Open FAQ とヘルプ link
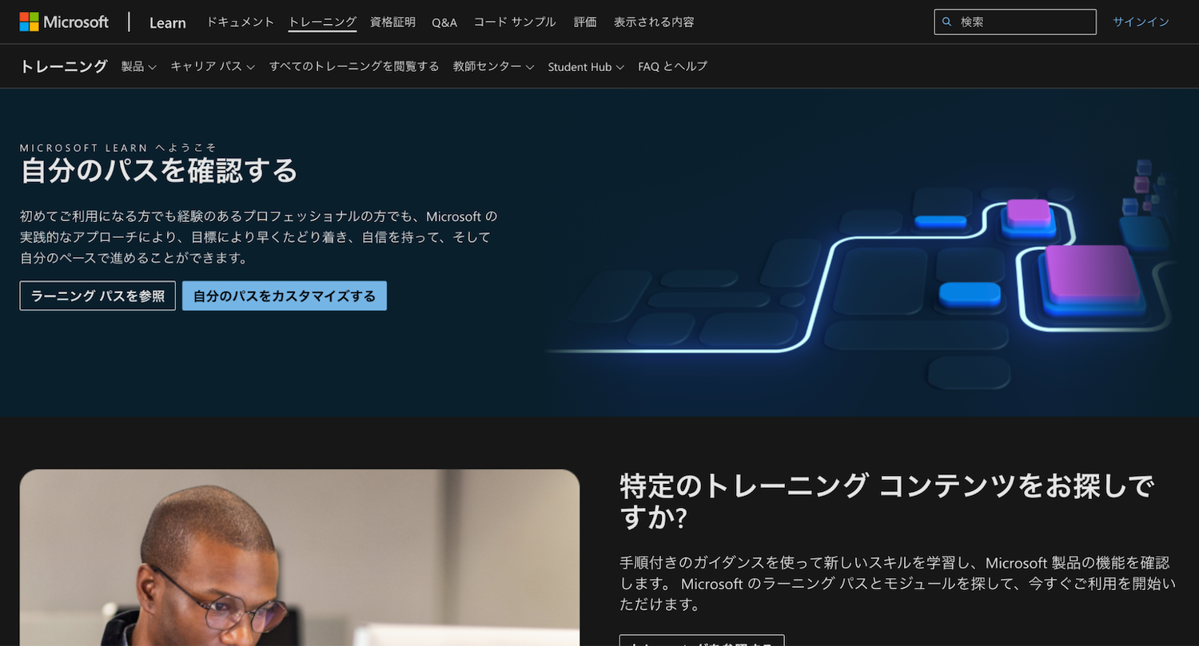The height and width of the screenshot is (646, 1199). pyautogui.click(x=672, y=67)
